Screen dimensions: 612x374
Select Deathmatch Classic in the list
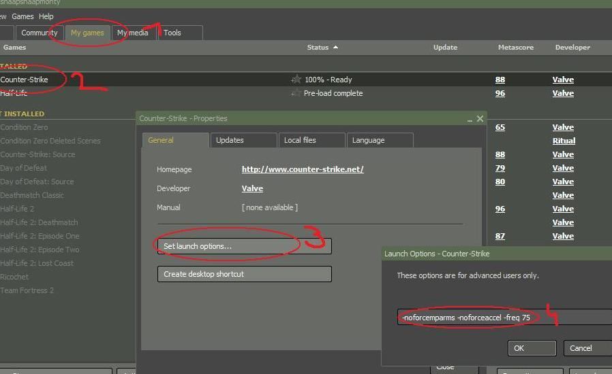pos(32,195)
